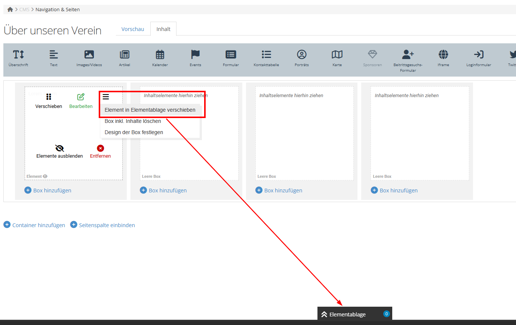
Task: Click Seitenspalte einbinden
Action: pyautogui.click(x=103, y=225)
